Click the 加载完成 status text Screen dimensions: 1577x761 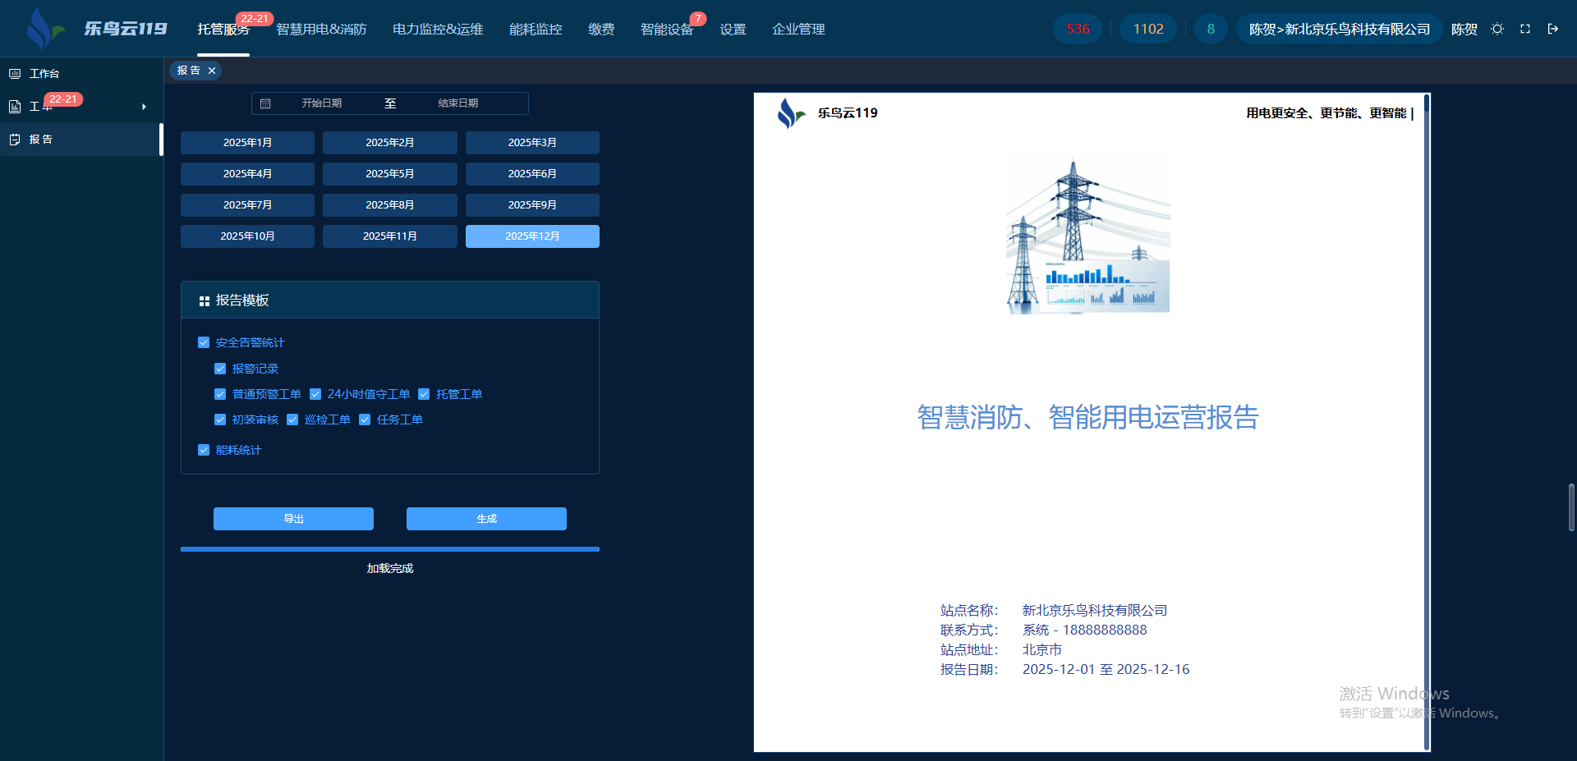390,569
